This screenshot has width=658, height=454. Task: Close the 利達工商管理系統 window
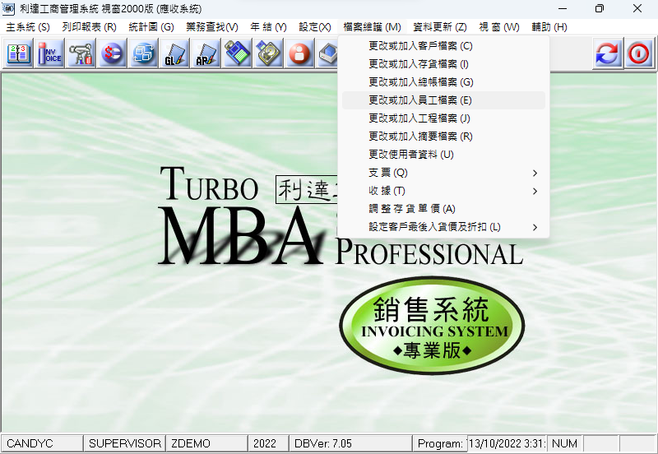point(637,8)
